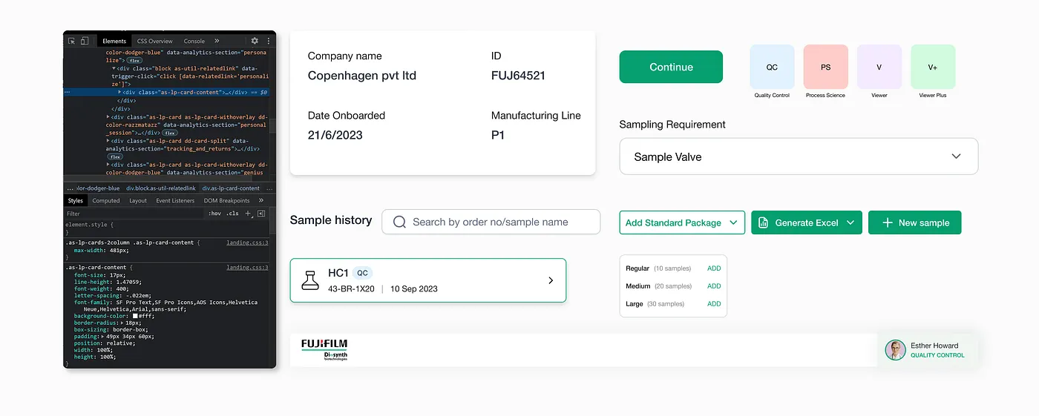Viewport: 1039px width, 416px height.
Task: Show more sidebar tabs after DOM Breakpoints
Action: point(261,200)
